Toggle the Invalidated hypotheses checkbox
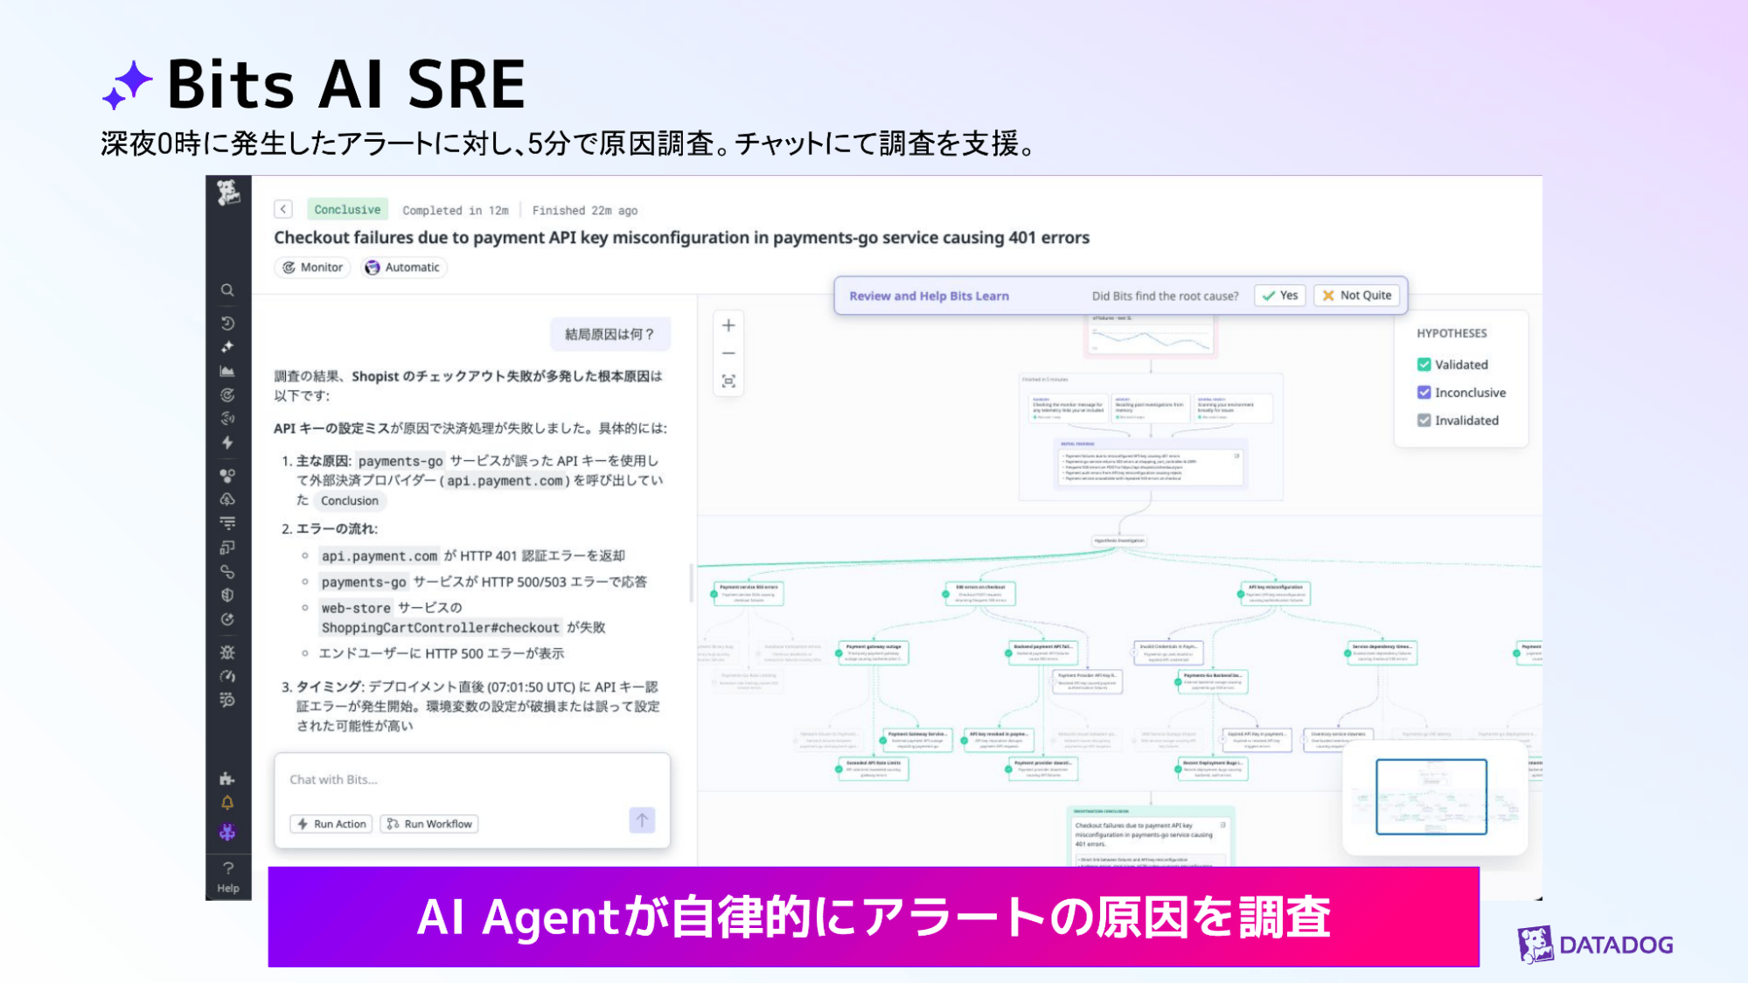Viewport: 1748px width, 984px height. point(1425,420)
